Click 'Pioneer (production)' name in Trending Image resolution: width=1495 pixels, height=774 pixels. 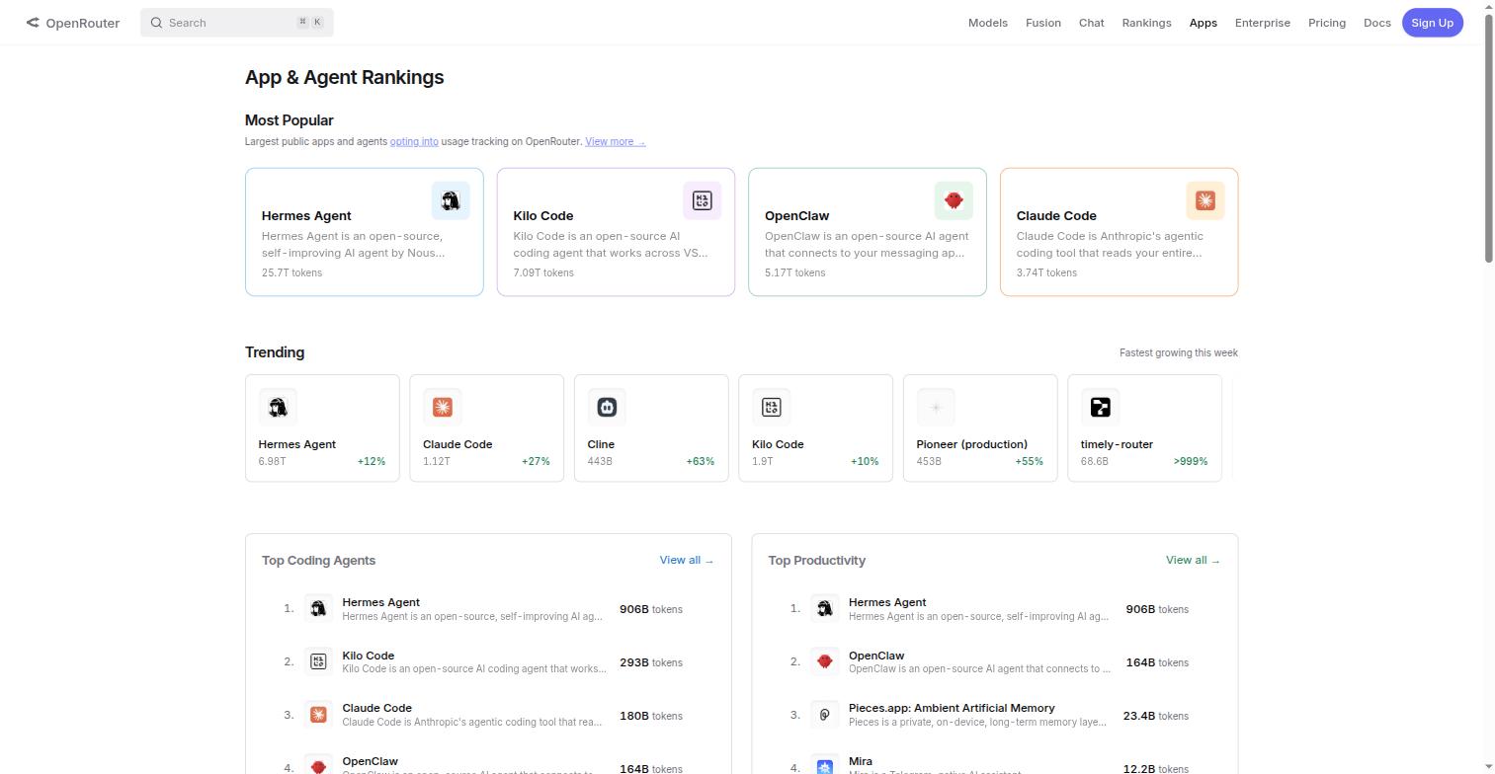[972, 444]
